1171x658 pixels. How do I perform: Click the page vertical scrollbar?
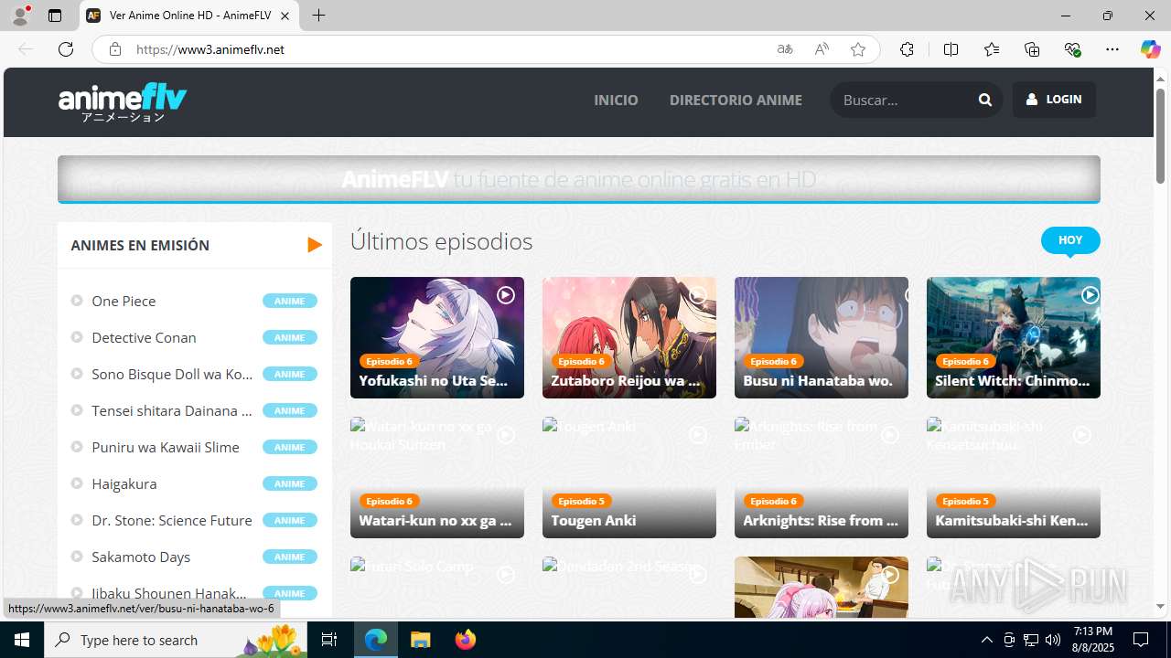pos(1160,137)
